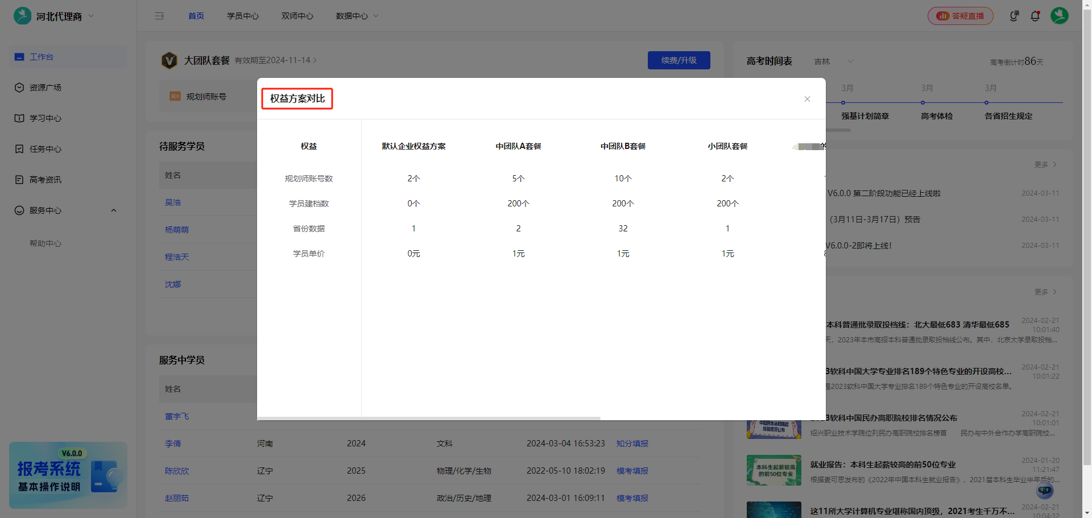Select 学习中心 in the sidebar

tap(68, 118)
